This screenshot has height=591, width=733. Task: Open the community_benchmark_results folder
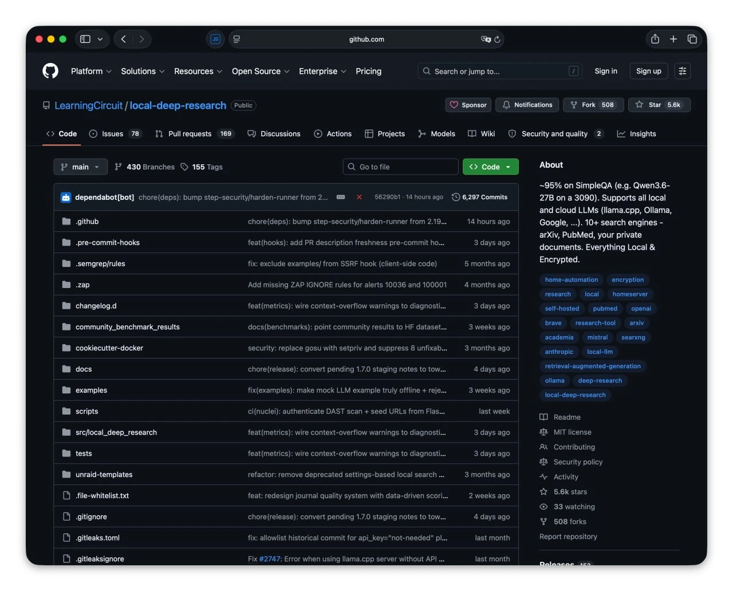tap(128, 327)
